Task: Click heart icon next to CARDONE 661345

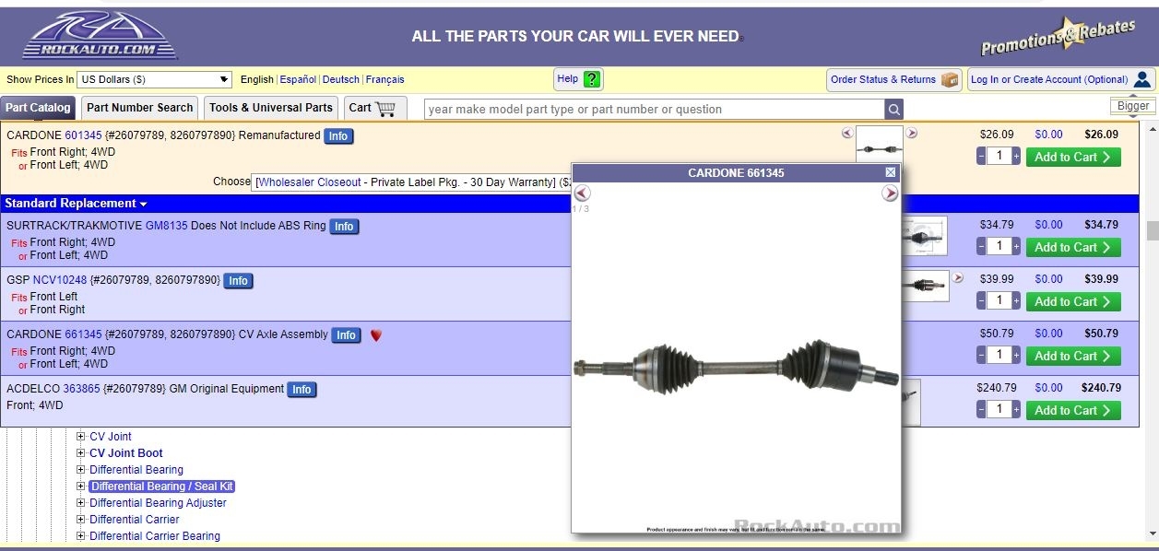Action: point(375,335)
